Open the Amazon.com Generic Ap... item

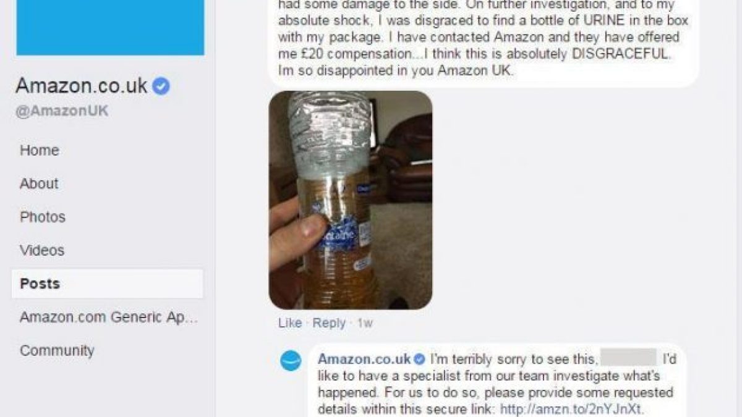(109, 318)
